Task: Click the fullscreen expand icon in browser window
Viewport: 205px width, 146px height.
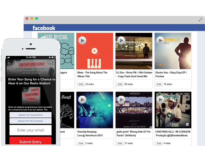Action: point(200,20)
